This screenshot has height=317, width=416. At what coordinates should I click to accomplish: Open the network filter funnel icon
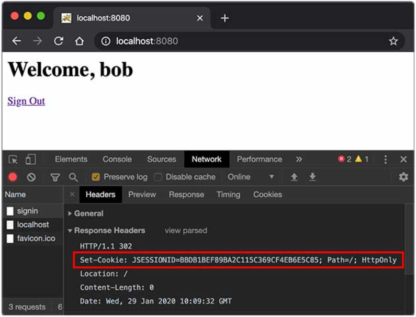click(55, 177)
